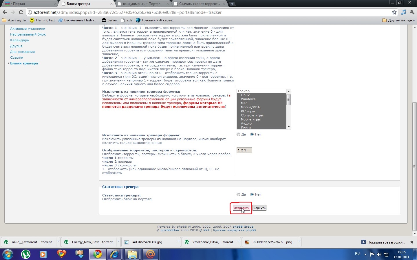Click the network tray icon

coord(386,255)
